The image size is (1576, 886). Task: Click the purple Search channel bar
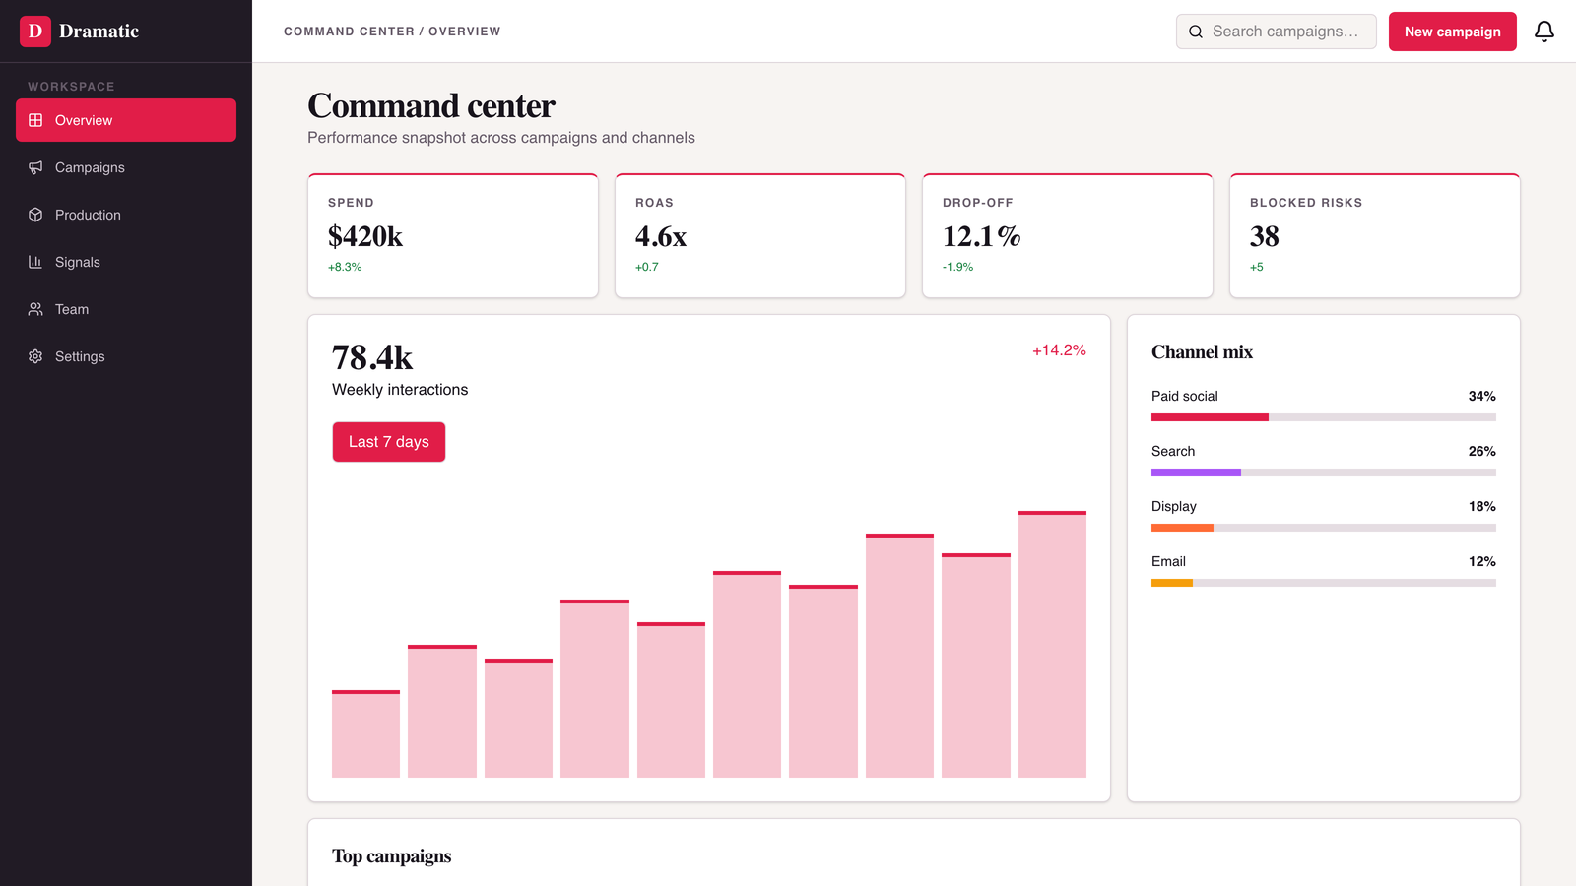[1196, 473]
